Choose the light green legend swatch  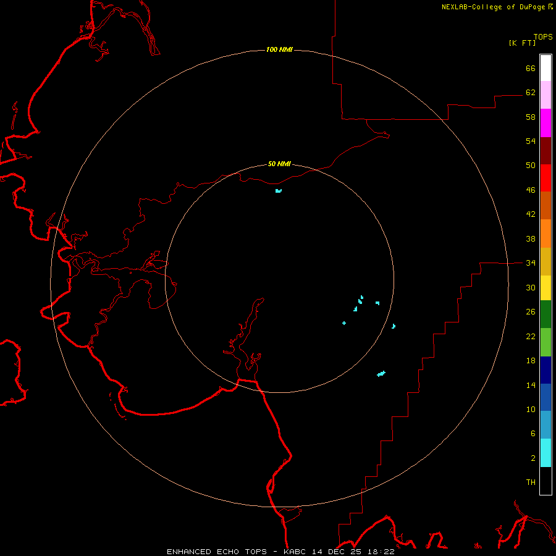(545, 342)
